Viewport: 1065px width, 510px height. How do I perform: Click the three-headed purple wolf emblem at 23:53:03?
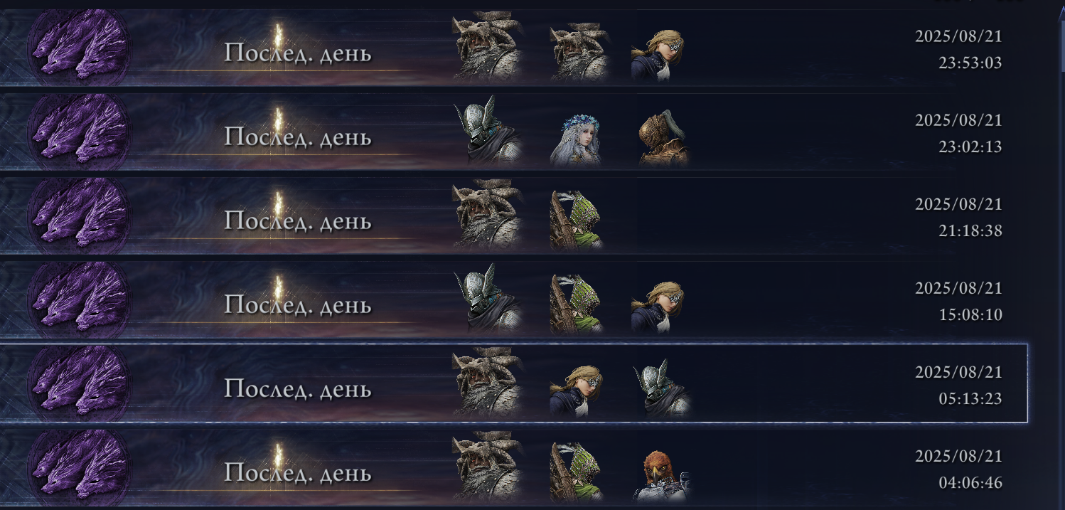(78, 48)
